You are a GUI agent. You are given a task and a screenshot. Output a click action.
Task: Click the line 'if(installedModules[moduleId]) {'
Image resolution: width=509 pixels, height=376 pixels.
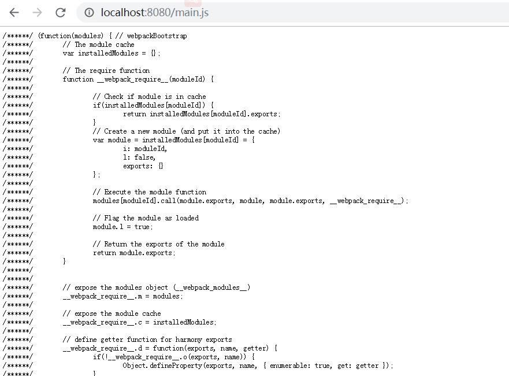[153, 105]
